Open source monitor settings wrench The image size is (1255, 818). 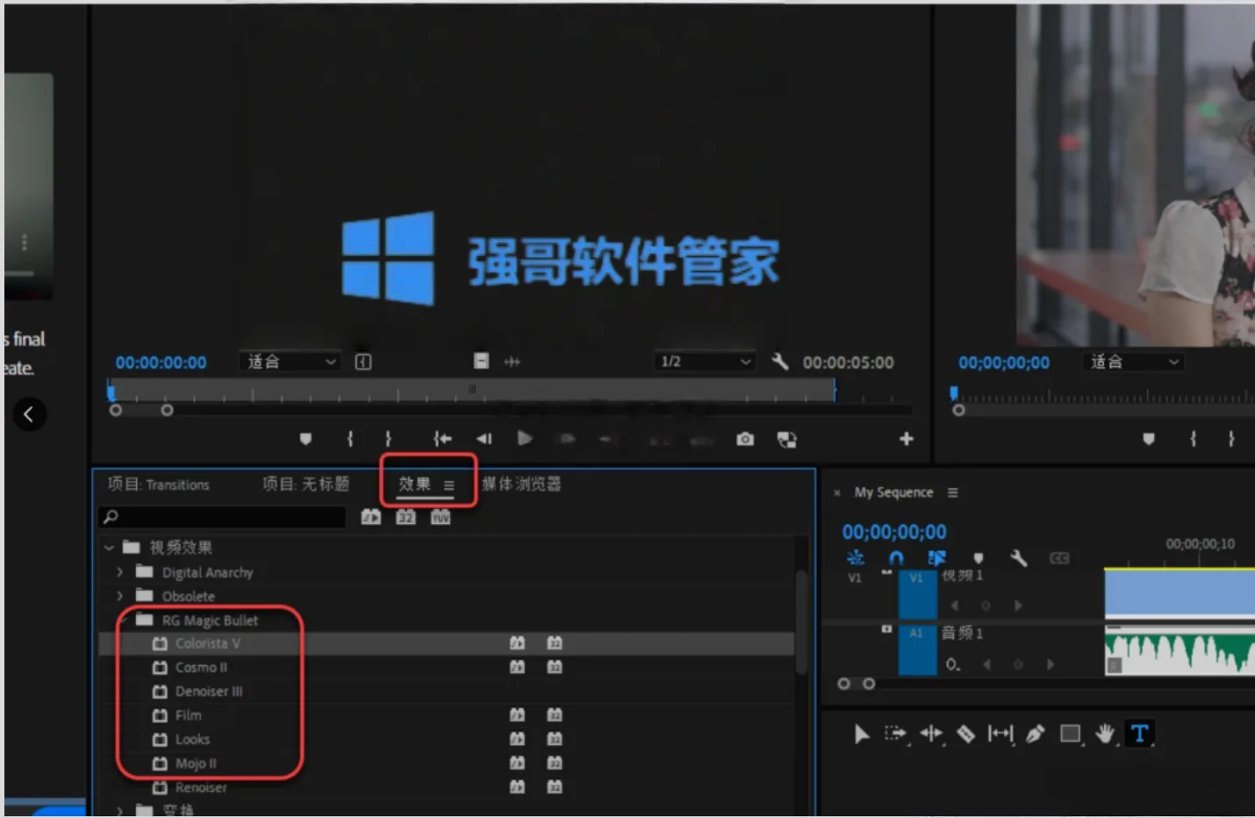coord(779,362)
